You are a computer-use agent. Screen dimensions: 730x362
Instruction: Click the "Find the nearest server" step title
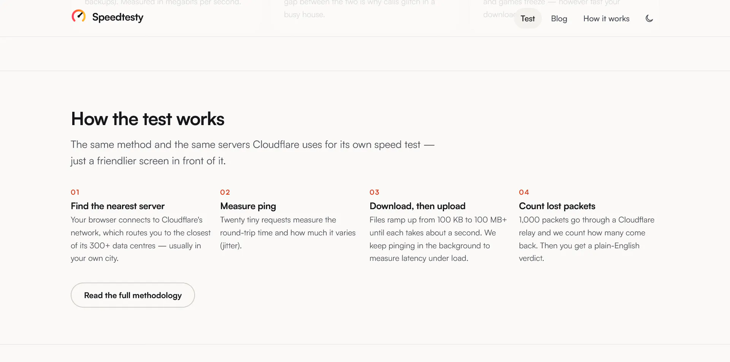(117, 206)
